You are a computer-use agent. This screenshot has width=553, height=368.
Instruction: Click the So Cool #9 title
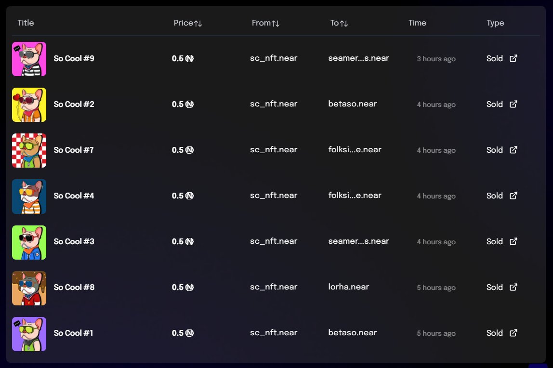pyautogui.click(x=74, y=58)
